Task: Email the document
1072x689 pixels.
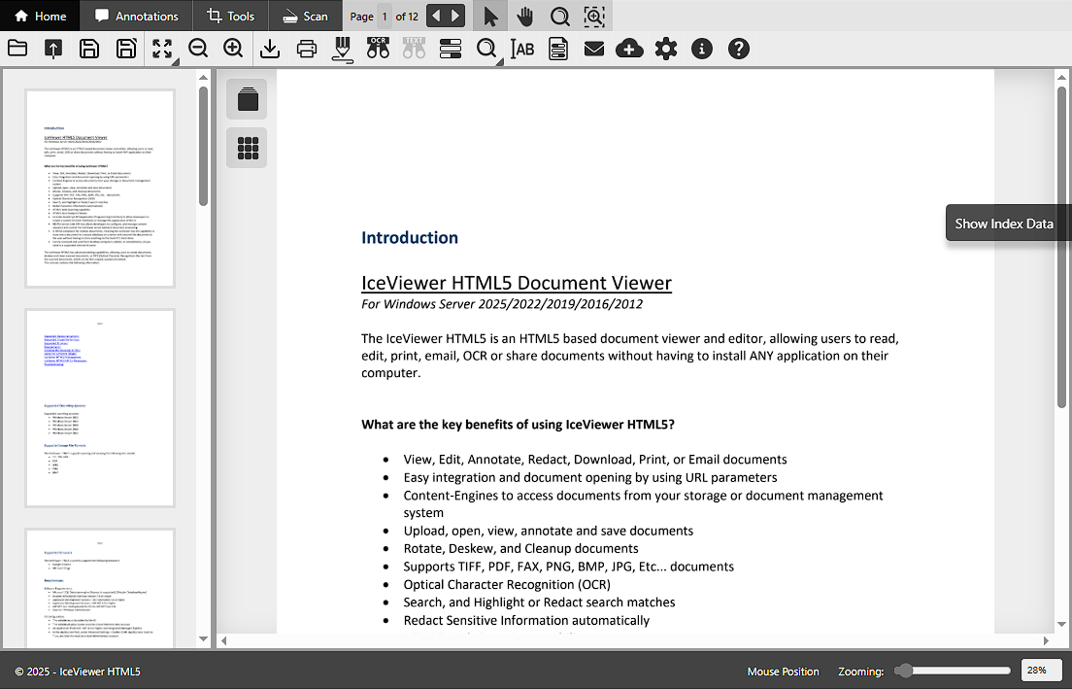Action: click(594, 48)
